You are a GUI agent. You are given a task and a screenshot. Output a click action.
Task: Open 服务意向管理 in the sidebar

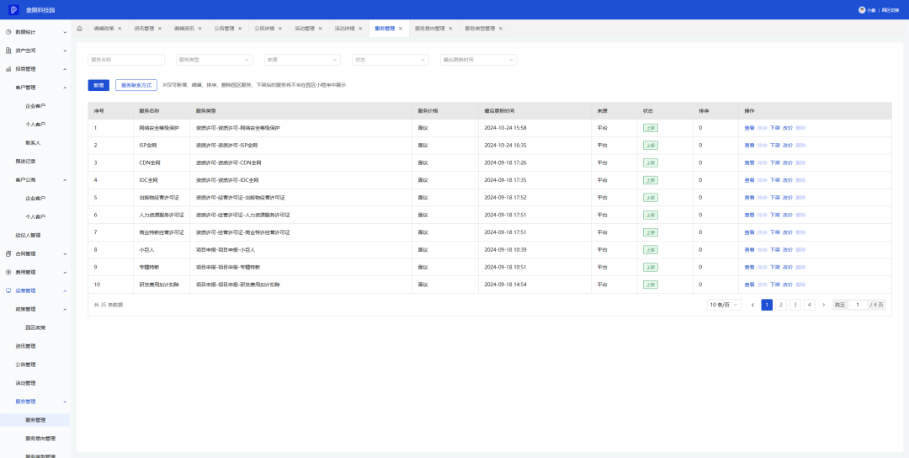(40, 439)
